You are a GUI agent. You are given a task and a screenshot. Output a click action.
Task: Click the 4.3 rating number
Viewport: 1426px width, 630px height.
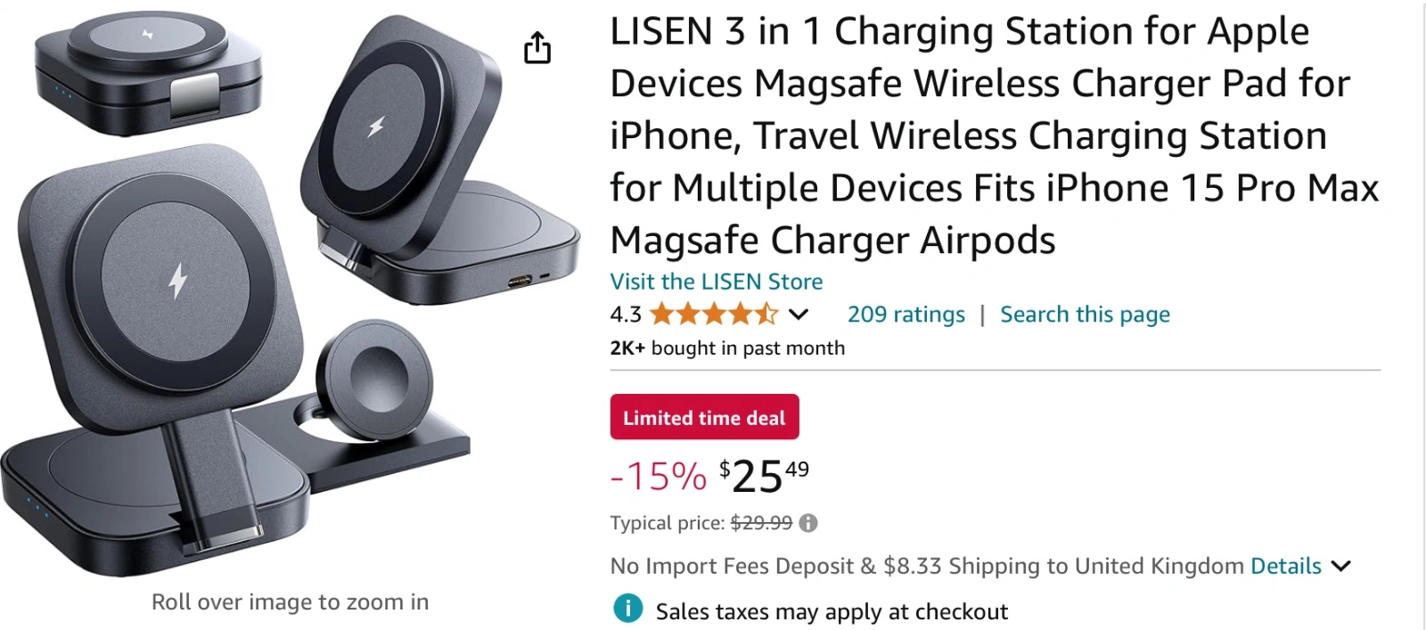[626, 315]
